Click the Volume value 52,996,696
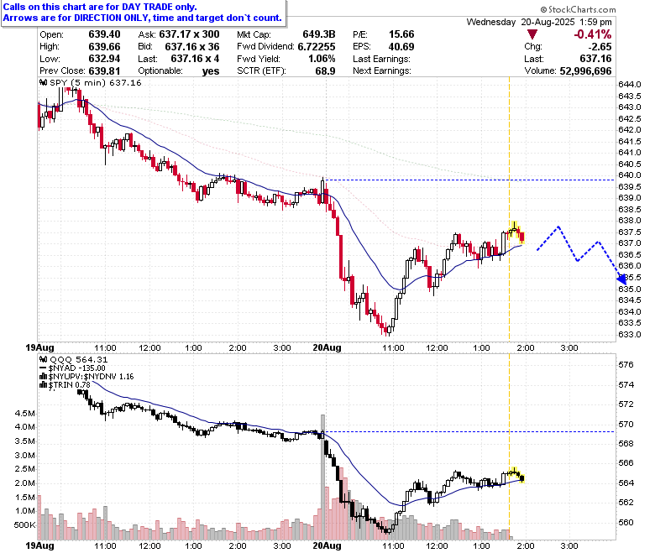 click(x=585, y=71)
